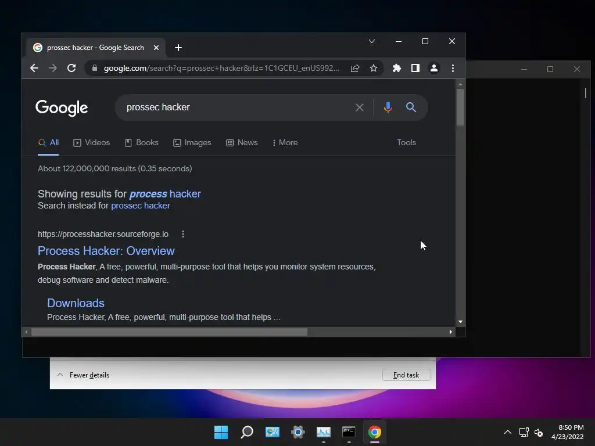Click the scroll-up arrow of the page scrollbar

coord(460,84)
